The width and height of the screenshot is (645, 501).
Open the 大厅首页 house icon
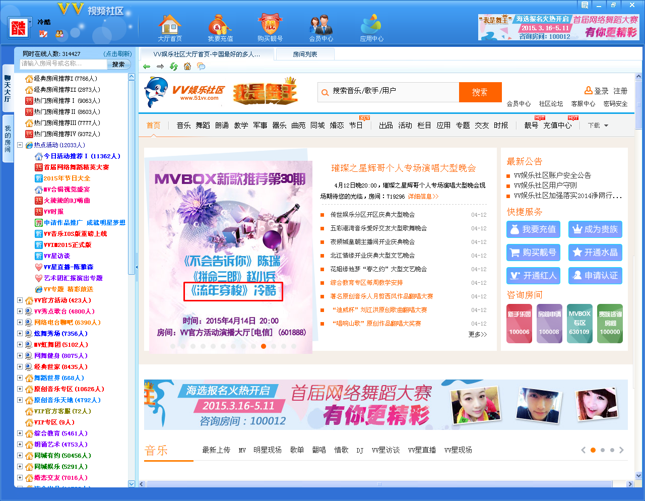coord(169,25)
